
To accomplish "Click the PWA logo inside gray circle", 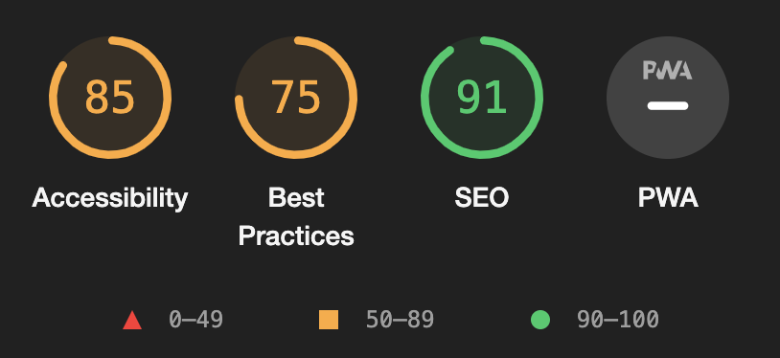I will coord(668,70).
